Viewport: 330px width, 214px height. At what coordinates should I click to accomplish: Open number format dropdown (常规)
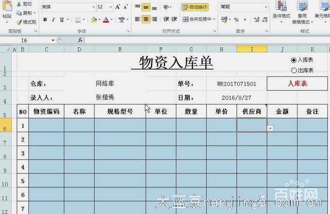pyautogui.click(x=266, y=7)
